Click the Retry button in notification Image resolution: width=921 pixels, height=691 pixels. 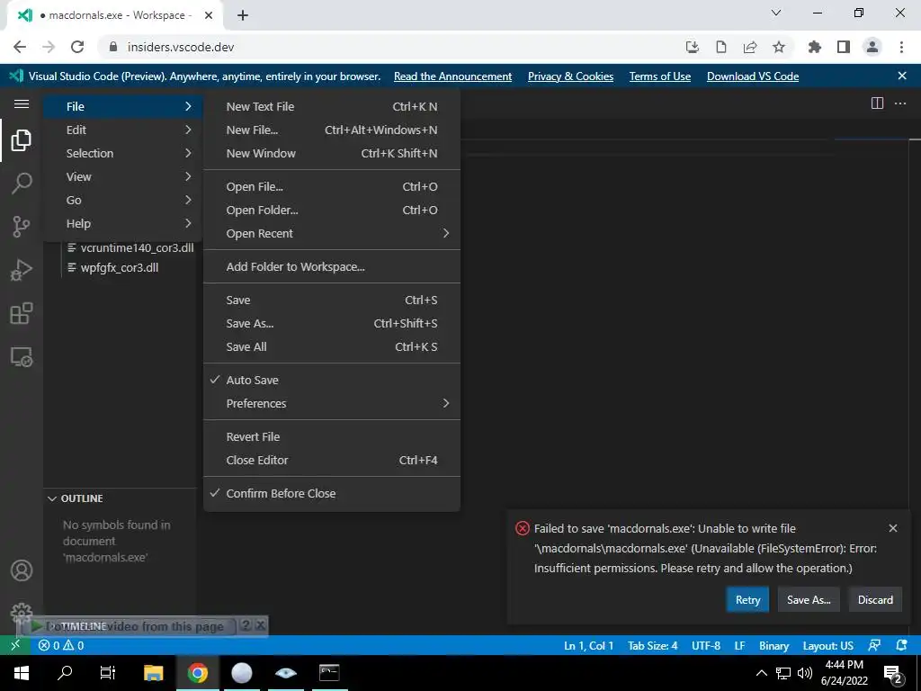[747, 600]
